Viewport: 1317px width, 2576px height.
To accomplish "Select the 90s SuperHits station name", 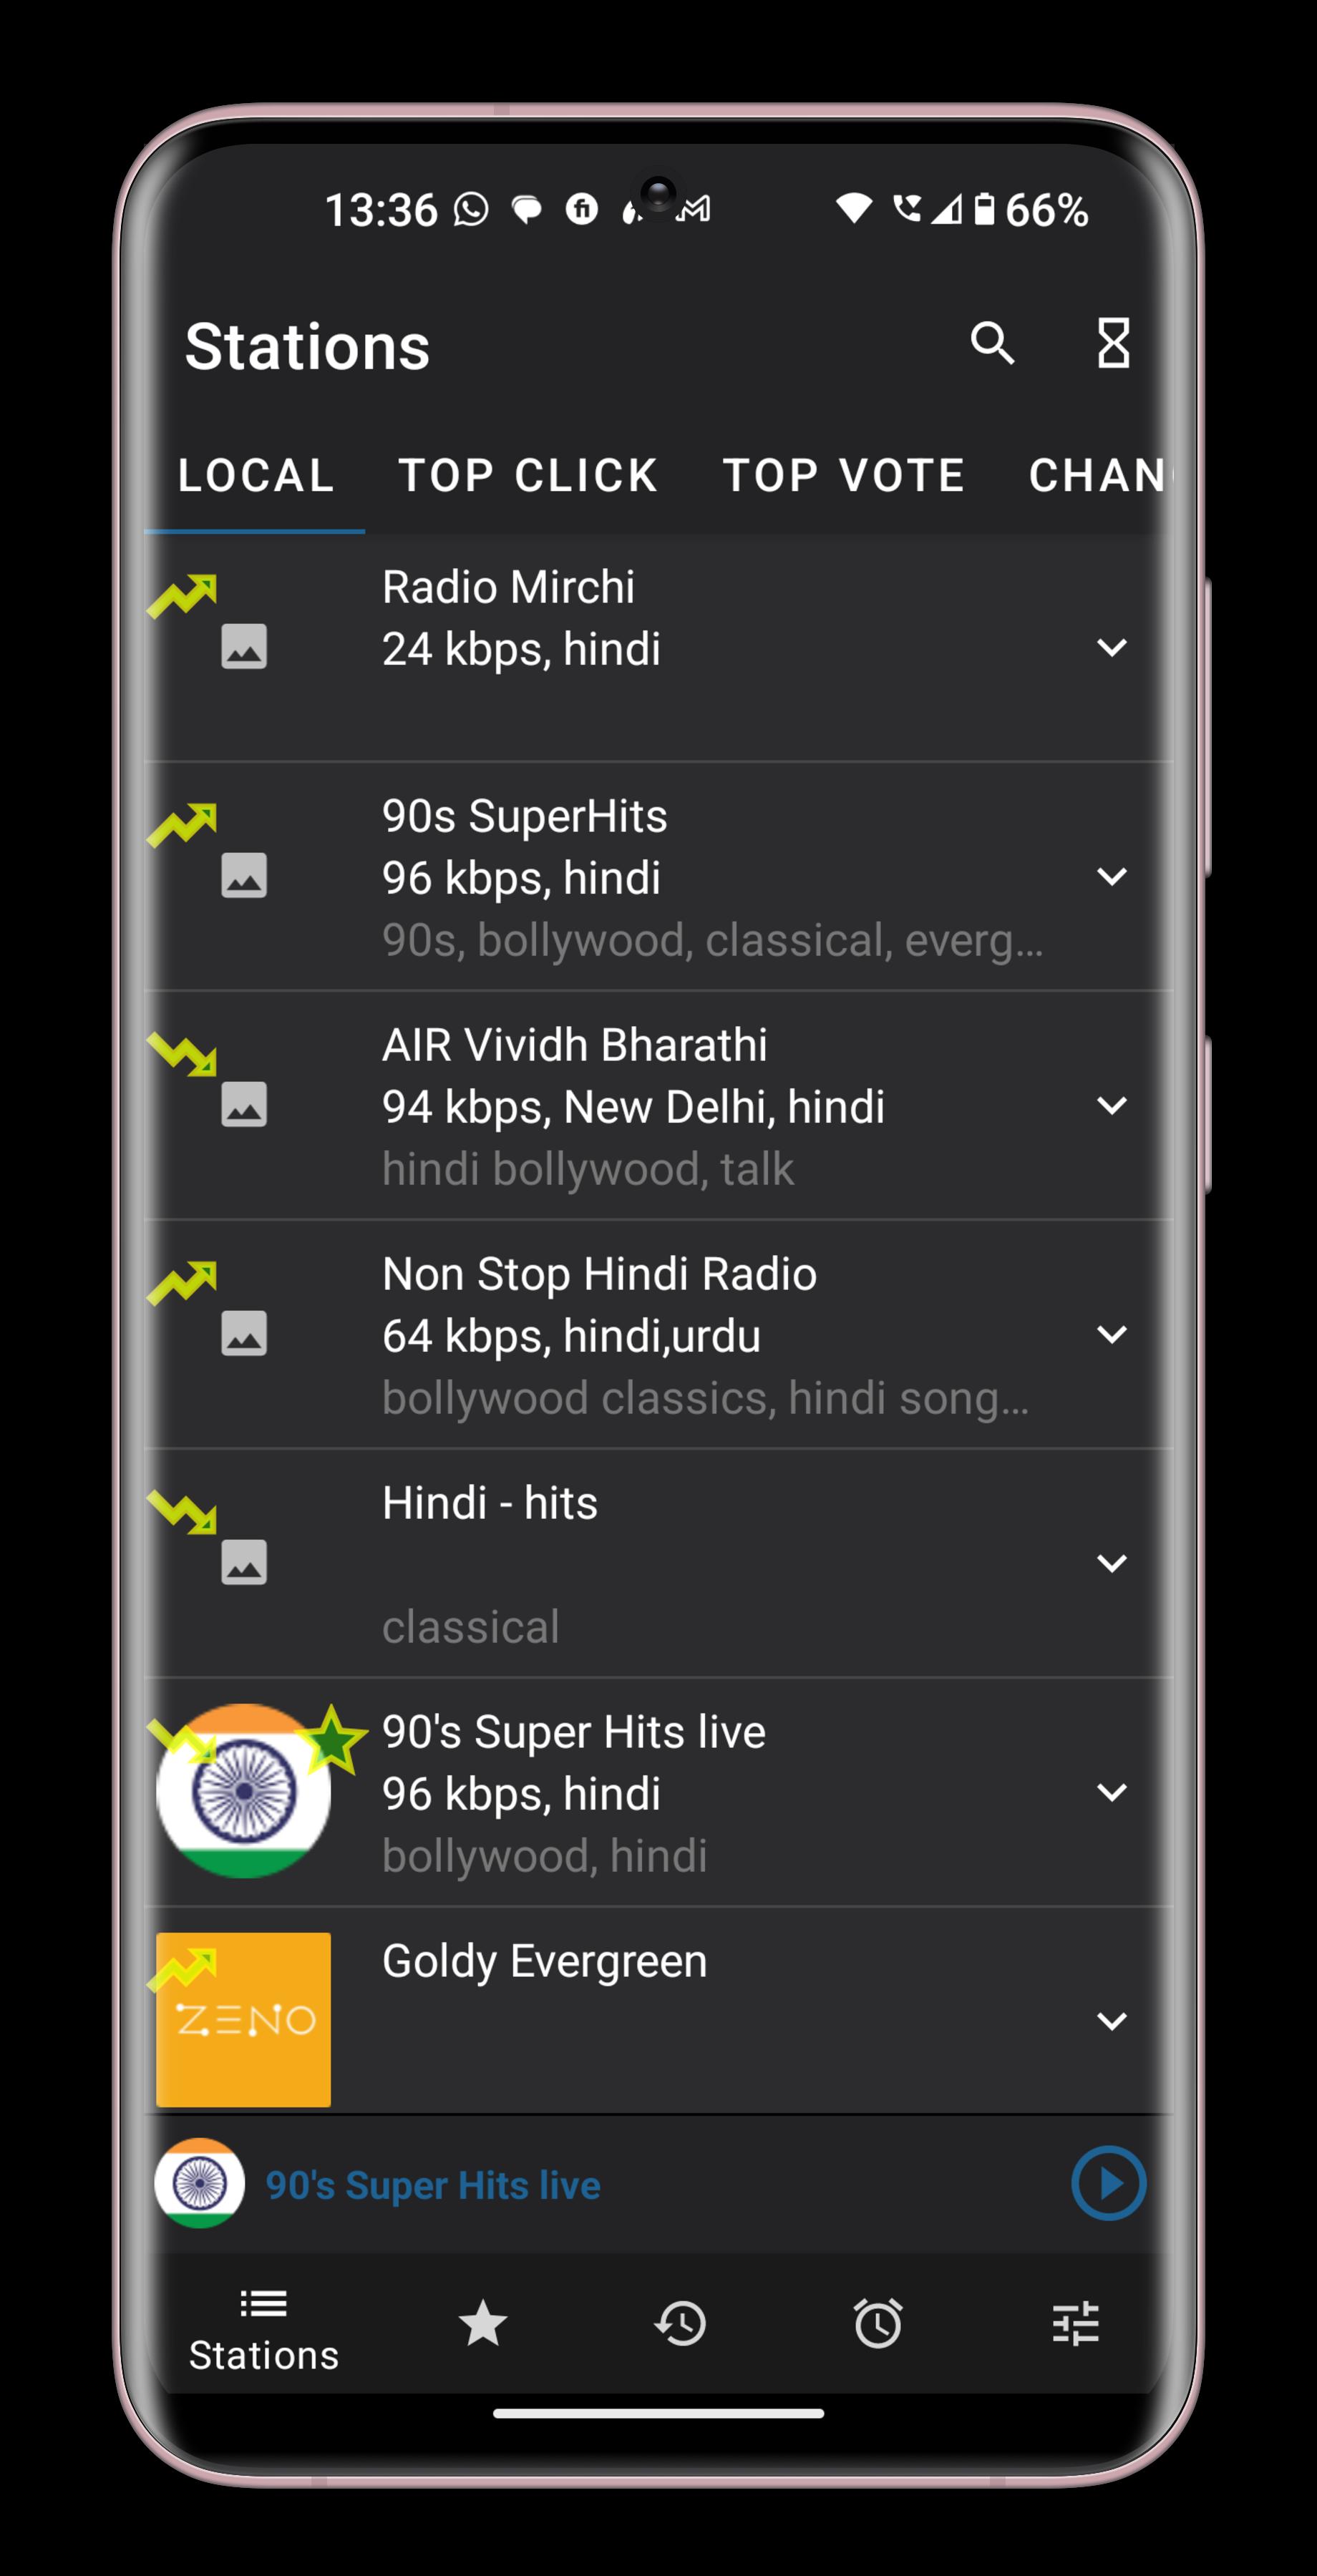I will tap(524, 816).
